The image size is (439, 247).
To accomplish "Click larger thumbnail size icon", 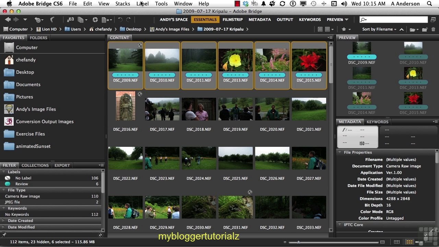I will click(382, 242).
